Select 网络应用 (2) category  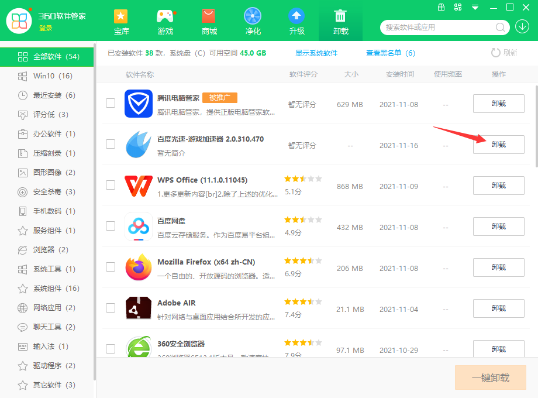[x=47, y=308]
